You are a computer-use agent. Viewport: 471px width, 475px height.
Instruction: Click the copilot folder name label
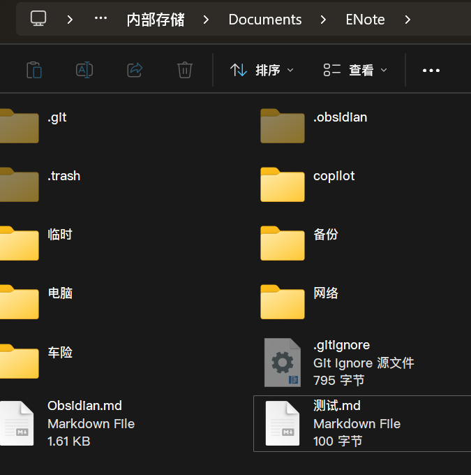334,177
